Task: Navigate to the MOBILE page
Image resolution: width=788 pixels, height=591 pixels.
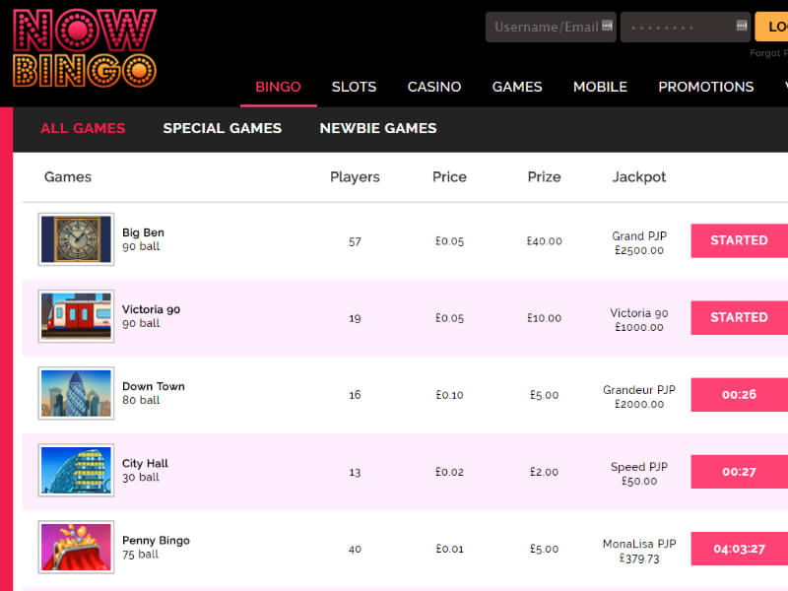Action: 600,87
